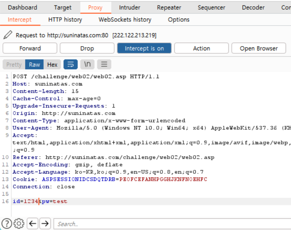Screen dimensions: 291x230
Task: Open the Dashboard tab
Action: [22, 8]
